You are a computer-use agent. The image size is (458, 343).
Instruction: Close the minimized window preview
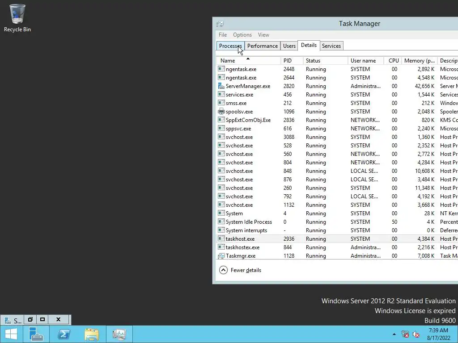coord(59,319)
